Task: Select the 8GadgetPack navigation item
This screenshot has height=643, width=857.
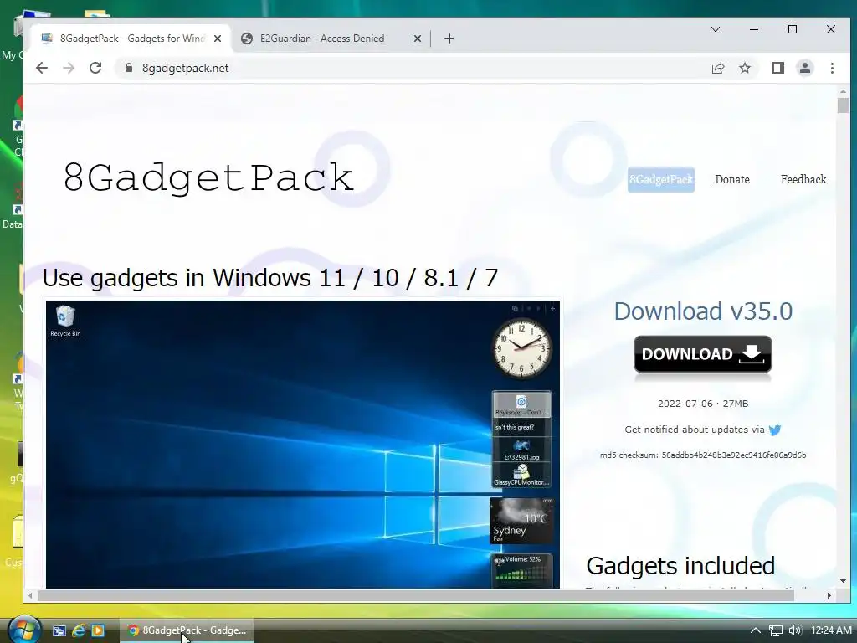Action: pos(661,179)
